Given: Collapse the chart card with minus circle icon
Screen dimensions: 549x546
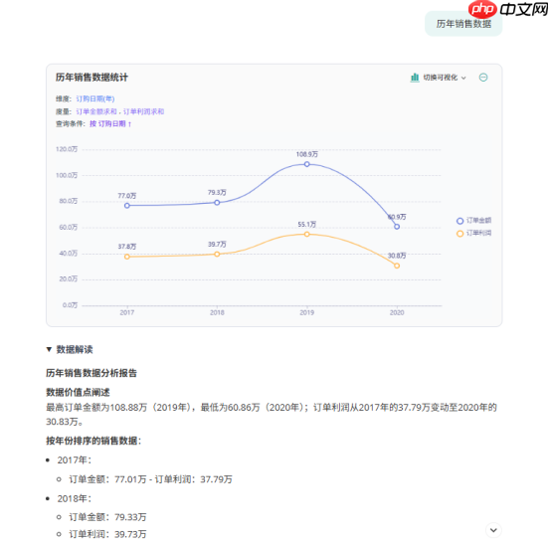Looking at the screenshot, I should point(483,78).
